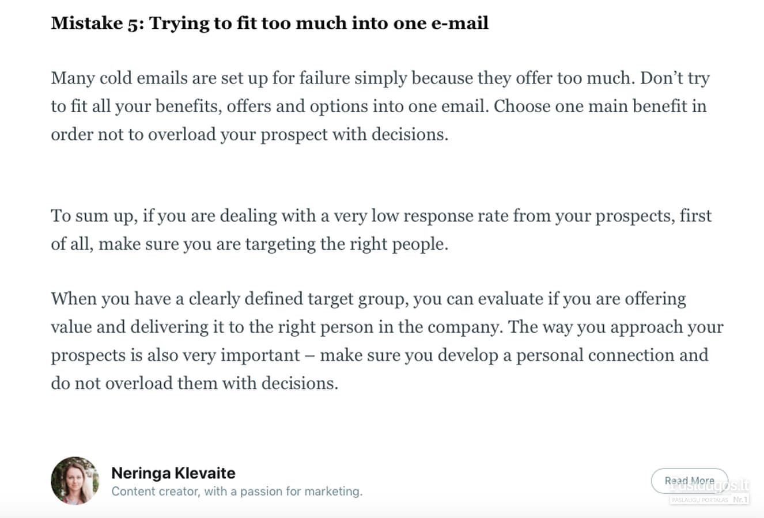764x518 pixels.
Task: Click the 'PASLAUGŲ PORTALAS' watermark label
Action: [700, 500]
